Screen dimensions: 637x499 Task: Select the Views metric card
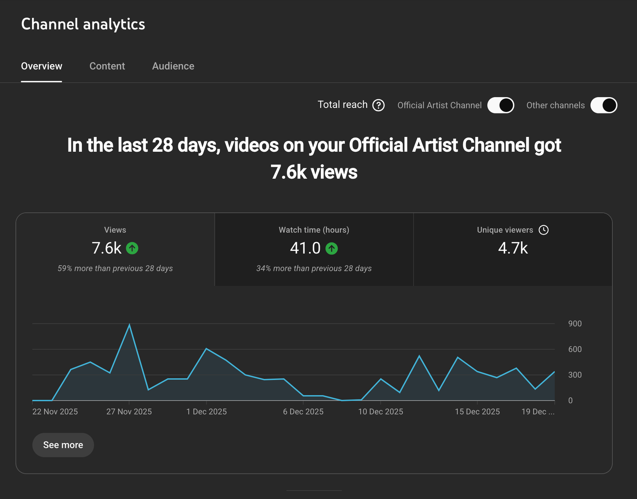point(115,249)
